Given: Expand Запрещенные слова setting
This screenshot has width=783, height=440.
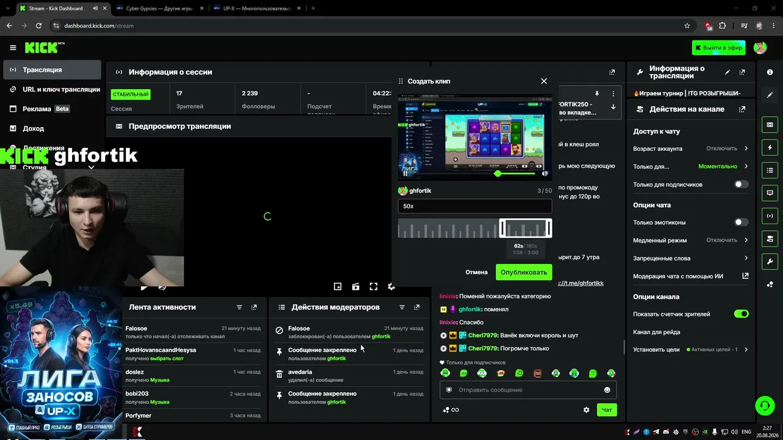Looking at the screenshot, I should click(691, 258).
